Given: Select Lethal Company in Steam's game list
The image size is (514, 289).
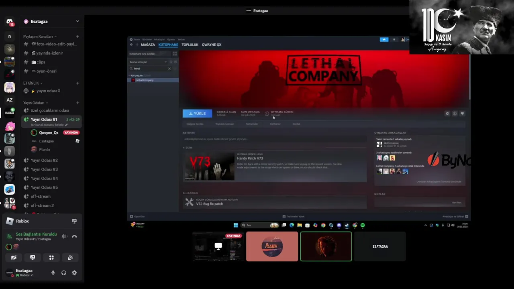Looking at the screenshot, I should (153, 80).
